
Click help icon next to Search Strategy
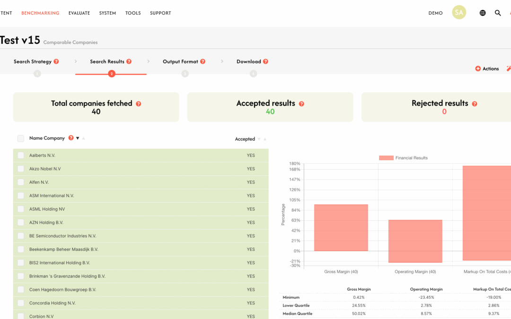[56, 61]
